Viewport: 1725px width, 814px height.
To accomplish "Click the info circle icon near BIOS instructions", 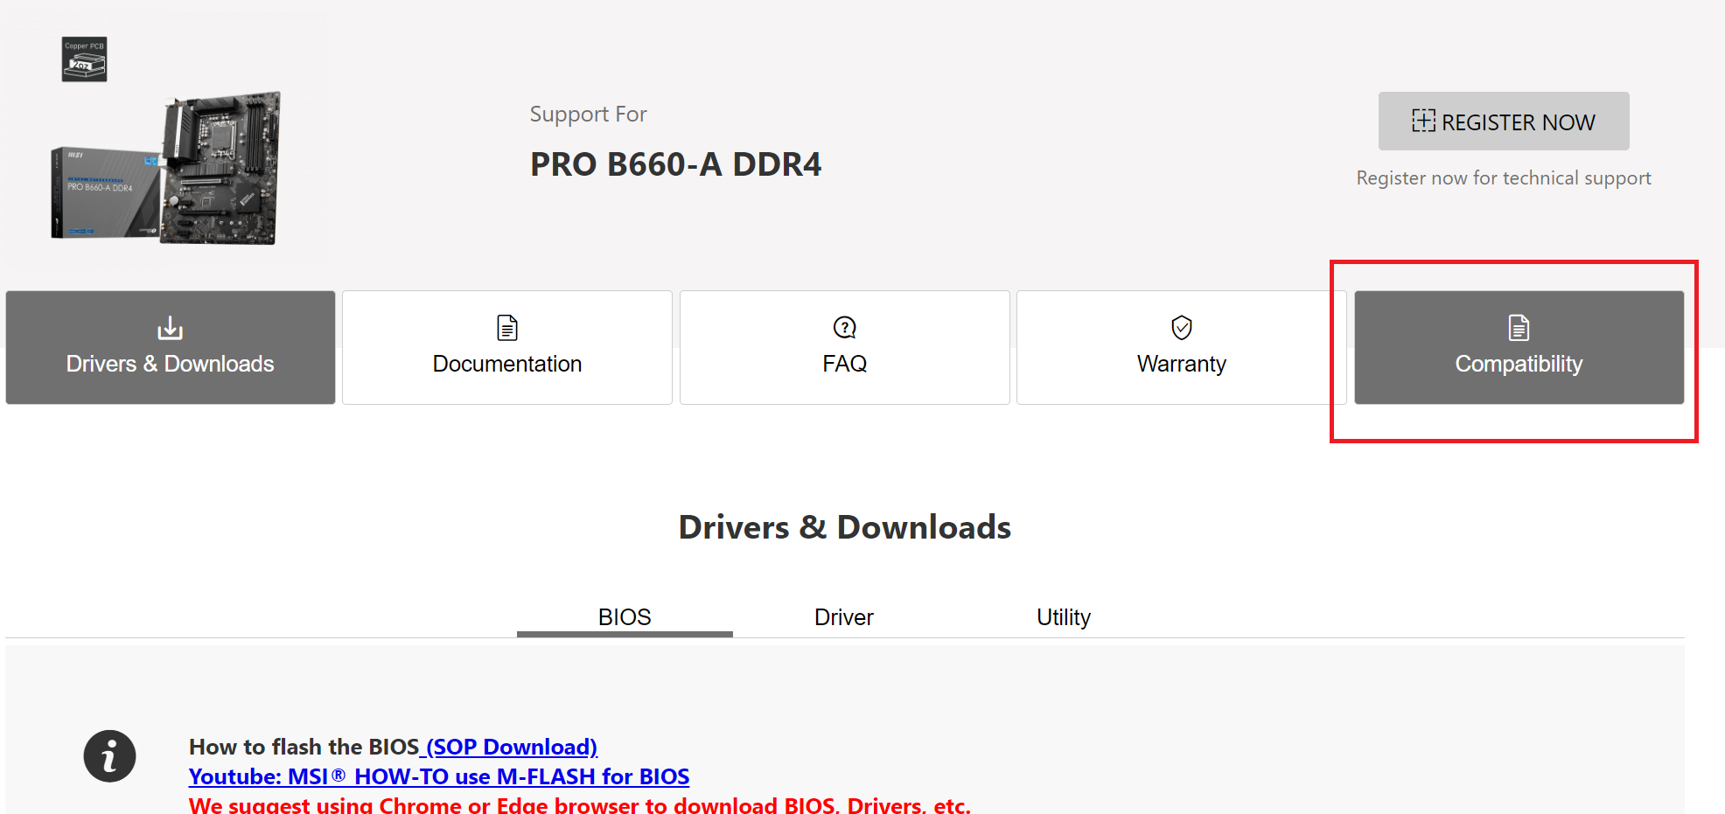I will (109, 755).
